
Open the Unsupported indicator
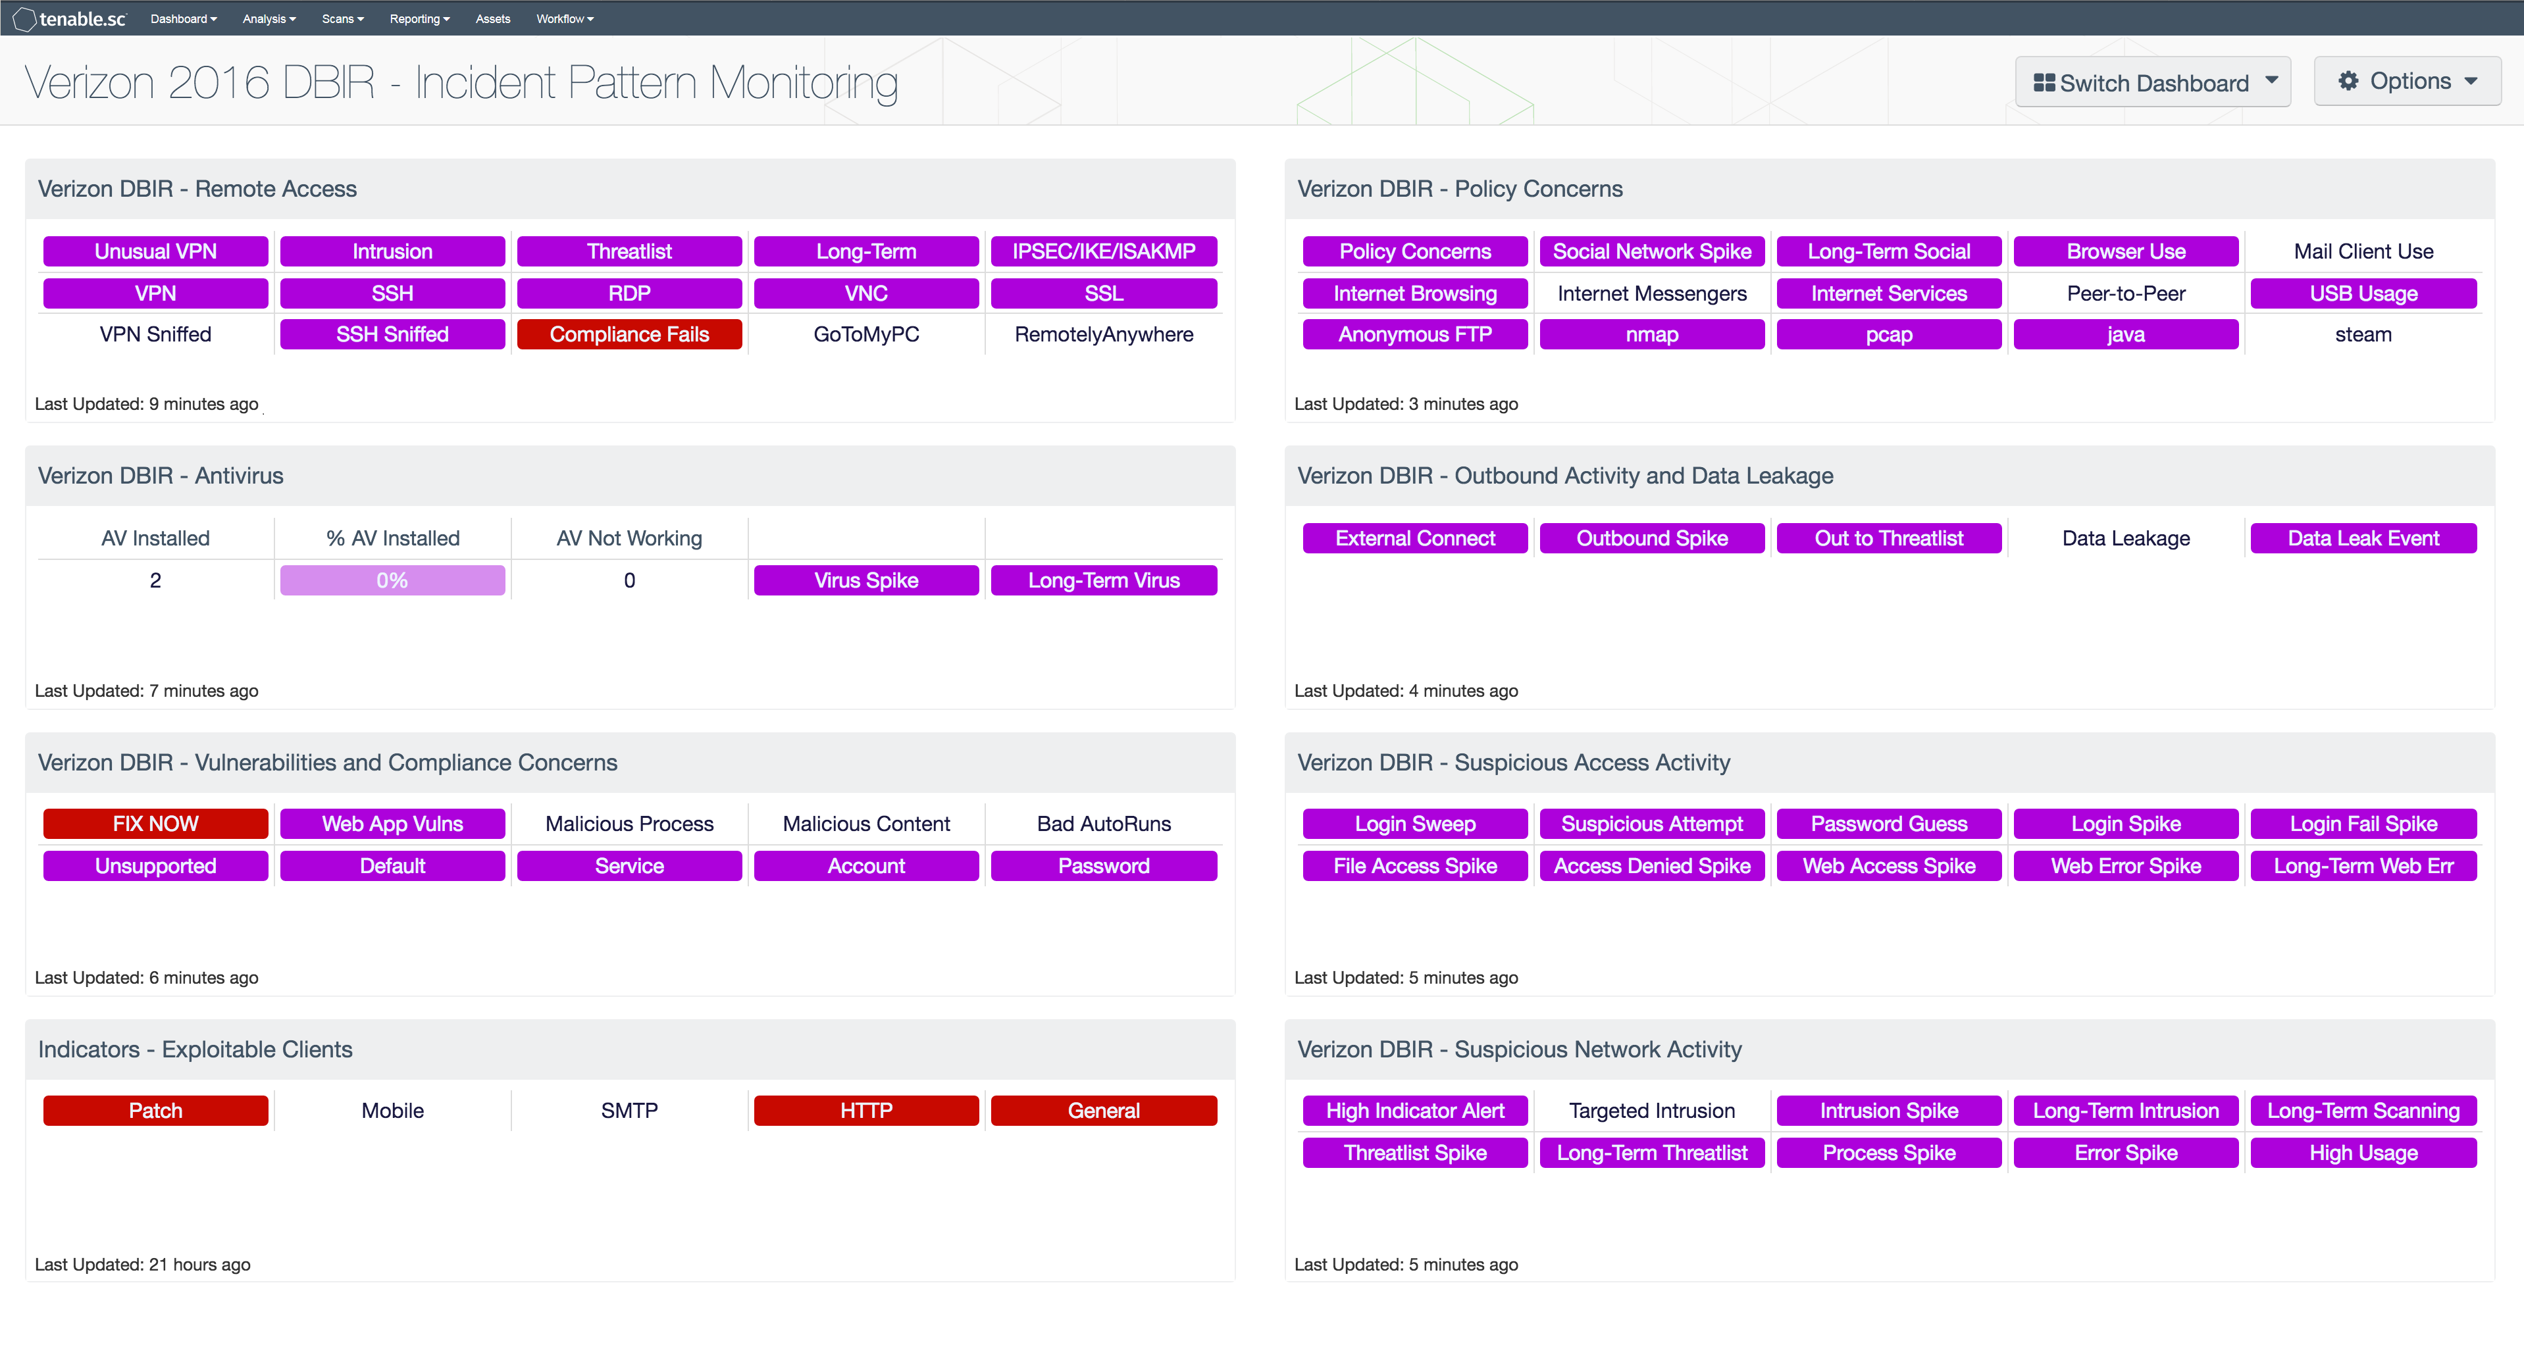(x=156, y=865)
